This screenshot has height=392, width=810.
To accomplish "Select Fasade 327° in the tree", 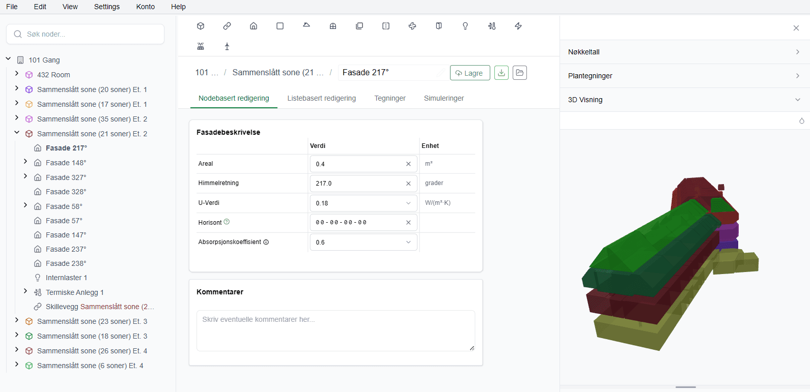I will tap(66, 177).
